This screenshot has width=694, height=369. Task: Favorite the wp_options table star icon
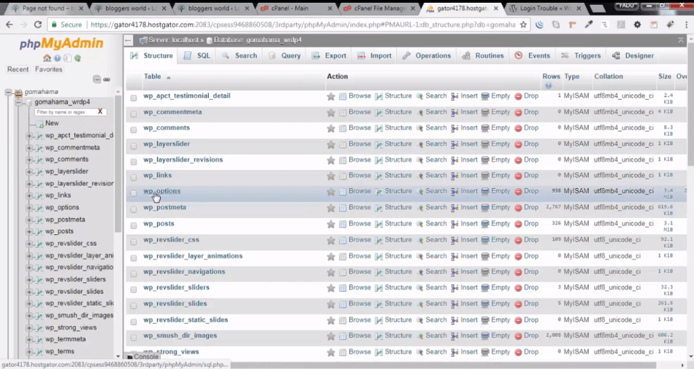point(330,192)
